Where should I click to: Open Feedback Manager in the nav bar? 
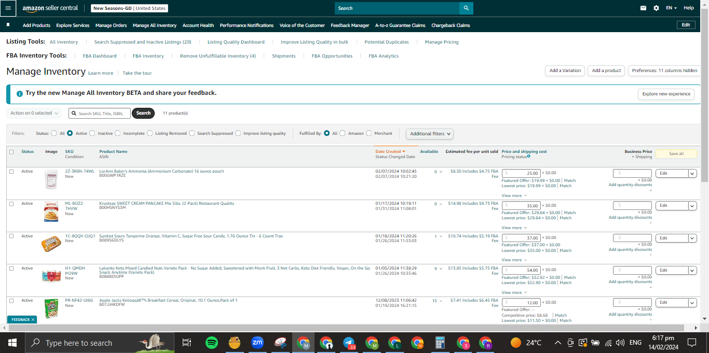(x=350, y=25)
